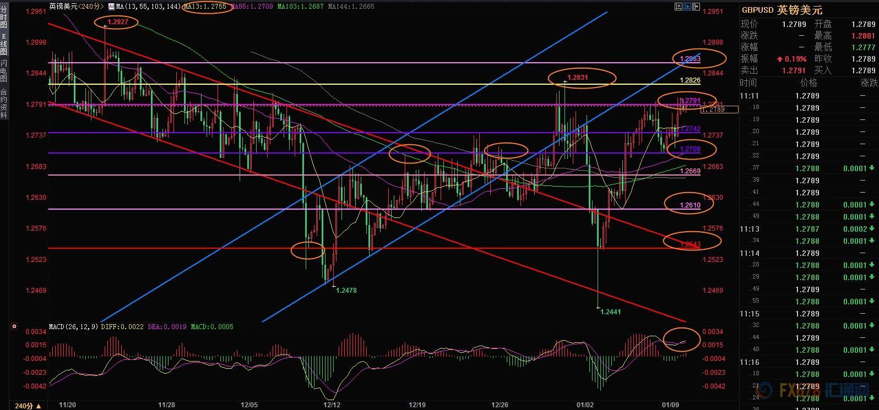The width and height of the screenshot is (879, 410).
Task: Click the rightmost chart tool icon with arrow
Action: pyautogui.click(x=696, y=7)
